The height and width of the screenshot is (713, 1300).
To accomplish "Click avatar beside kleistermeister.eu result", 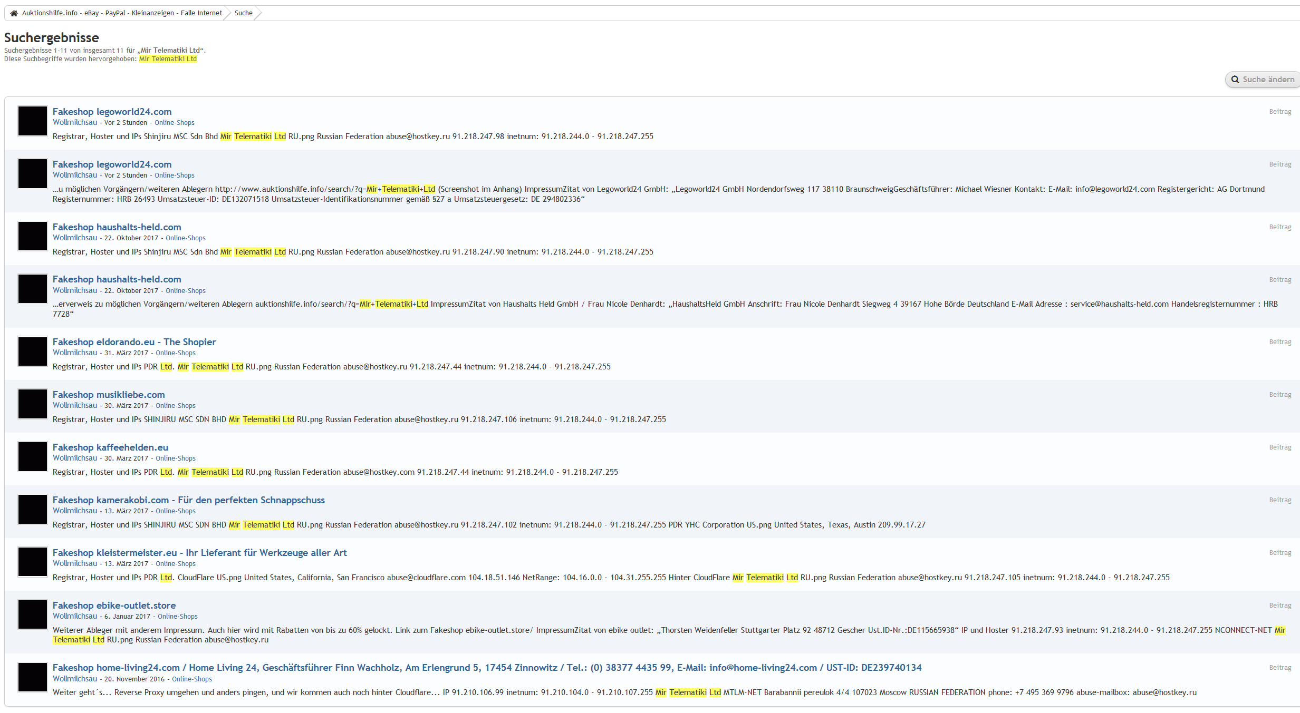I will (33, 562).
